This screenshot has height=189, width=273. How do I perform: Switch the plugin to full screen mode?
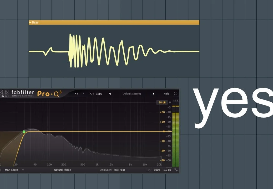pyautogui.click(x=175, y=94)
